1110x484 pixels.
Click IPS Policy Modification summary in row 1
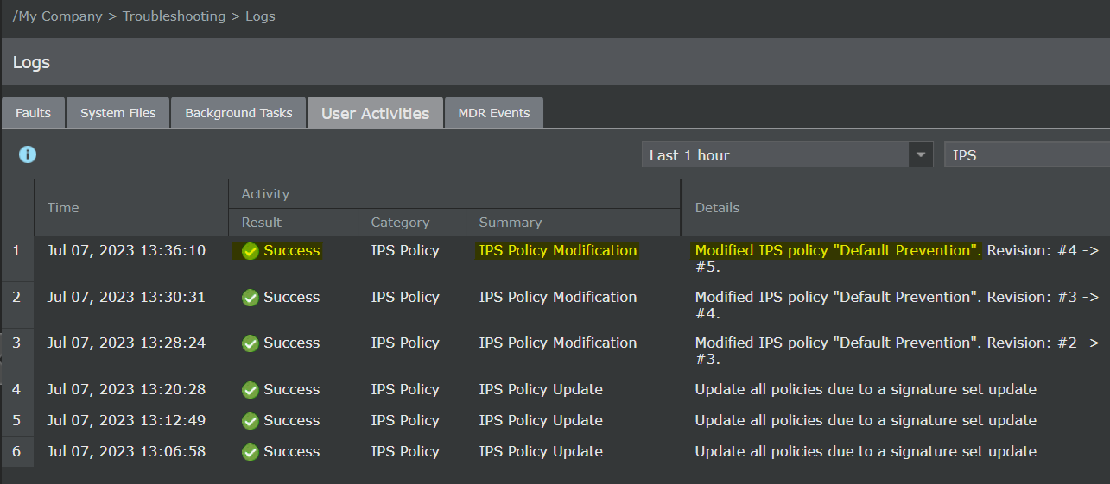[x=558, y=250]
